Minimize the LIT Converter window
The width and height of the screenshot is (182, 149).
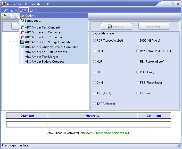tap(166, 4)
